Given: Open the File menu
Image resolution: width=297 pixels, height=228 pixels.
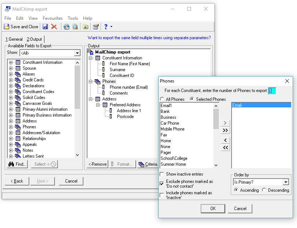Looking at the screenshot, I should click(x=8, y=18).
